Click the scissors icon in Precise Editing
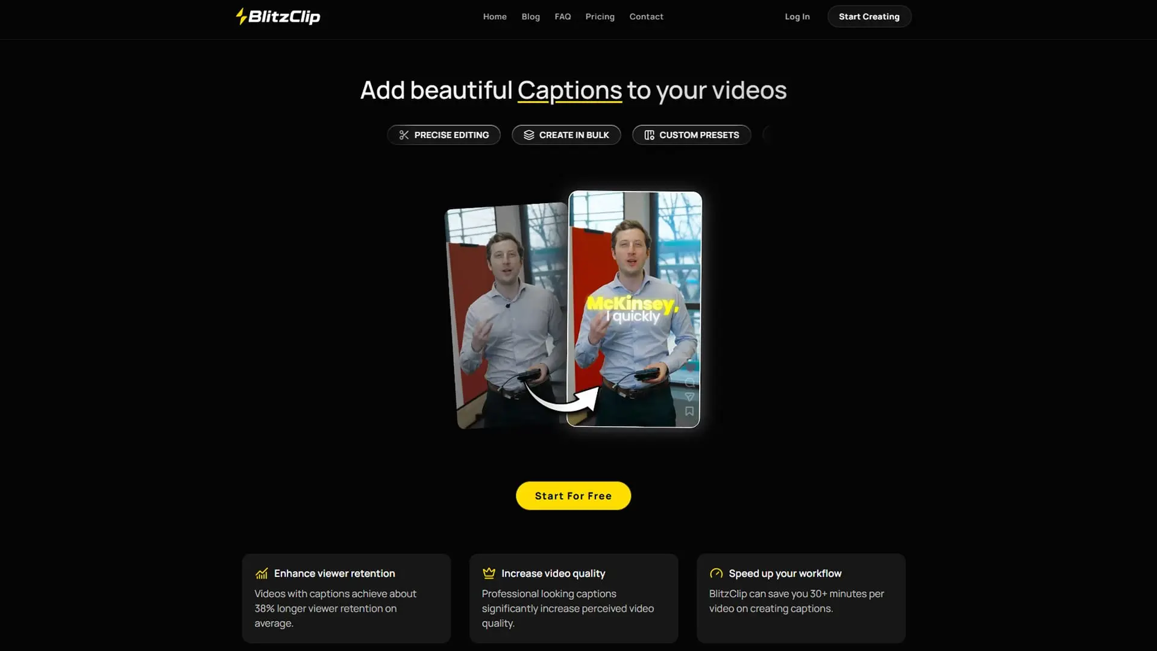The image size is (1157, 651). [404, 135]
